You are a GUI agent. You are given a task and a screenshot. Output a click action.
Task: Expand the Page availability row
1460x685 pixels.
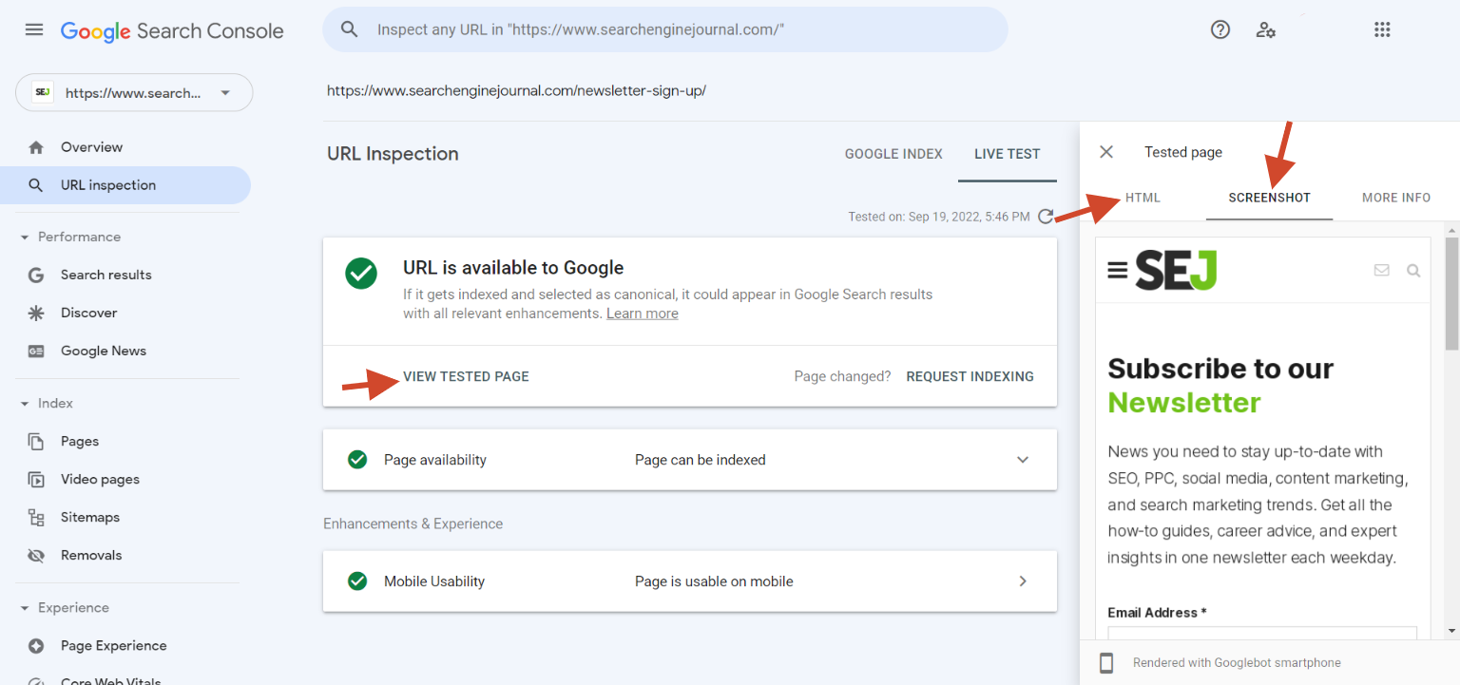[1023, 460]
